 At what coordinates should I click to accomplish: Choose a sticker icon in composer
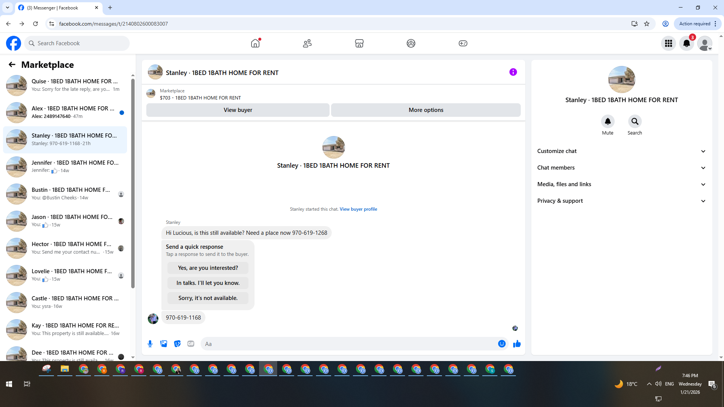(x=177, y=344)
